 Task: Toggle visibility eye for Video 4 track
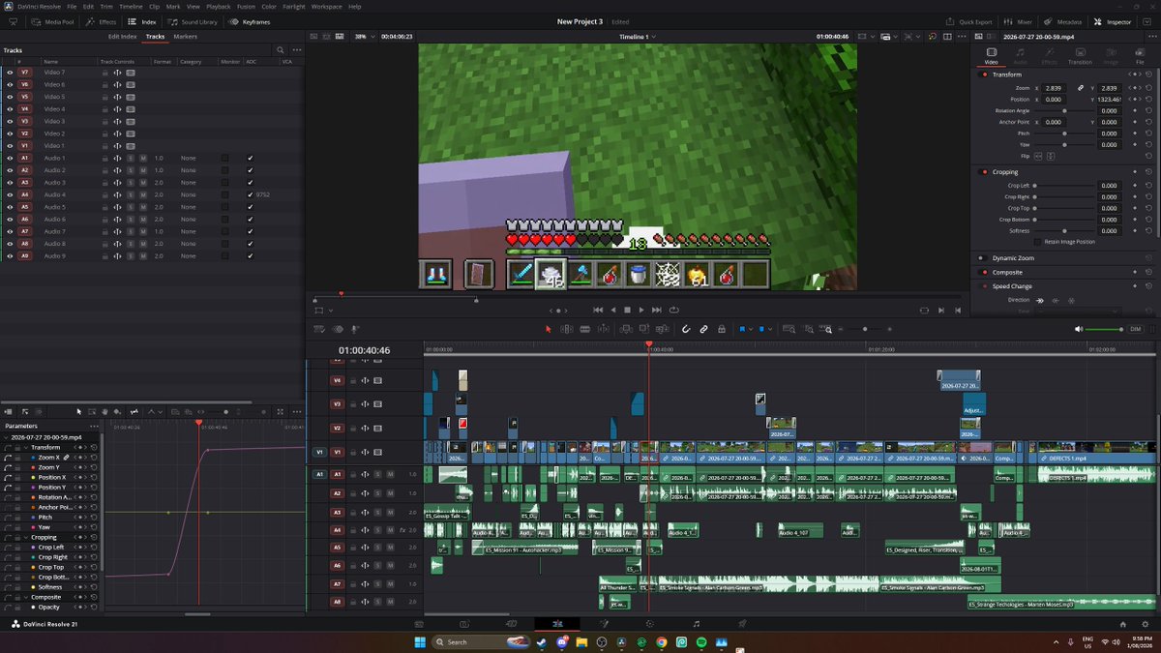point(10,109)
